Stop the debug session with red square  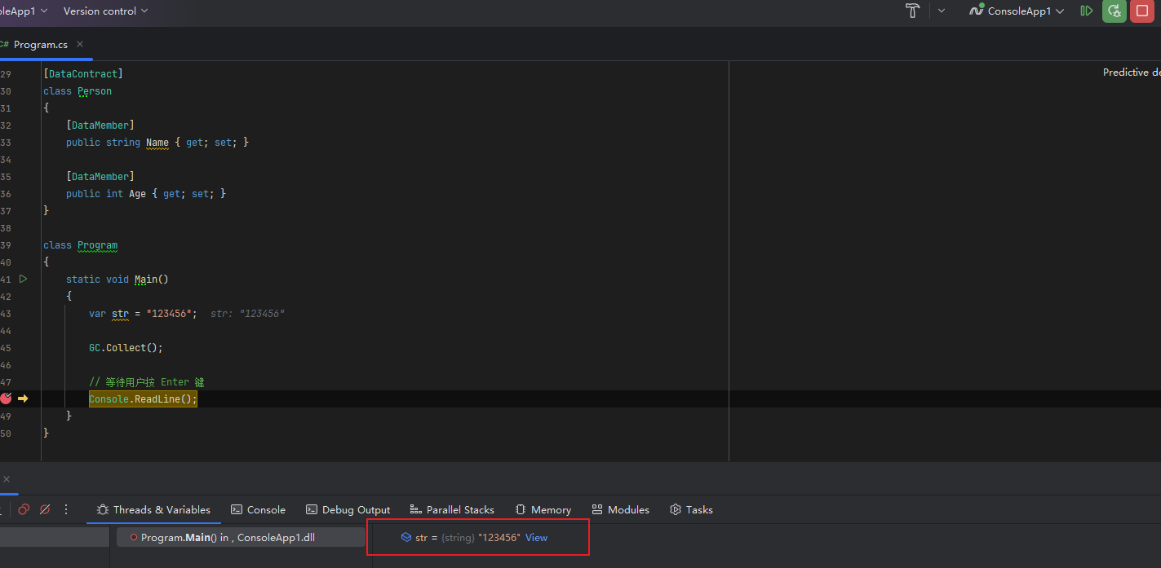[x=1141, y=11]
